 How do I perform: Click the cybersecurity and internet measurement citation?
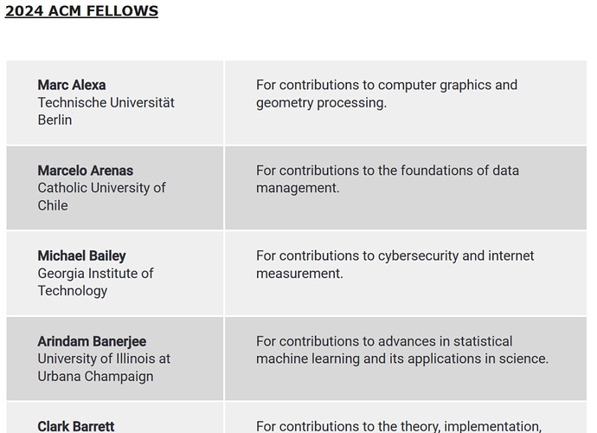395,264
